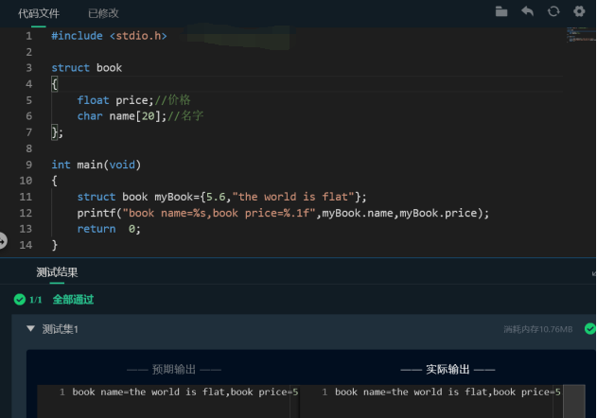This screenshot has width=597, height=418.
Task: Click the //价格 comment
Action: (172, 100)
